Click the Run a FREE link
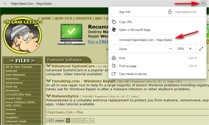This screenshot has width=209, height=125. click(98, 42)
